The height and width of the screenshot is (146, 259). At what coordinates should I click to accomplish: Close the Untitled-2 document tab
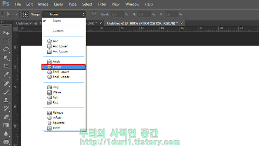(x=182, y=23)
